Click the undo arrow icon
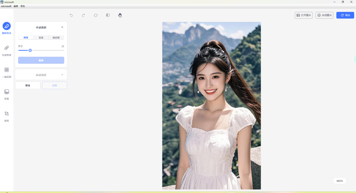356x193 pixels. (x=71, y=15)
